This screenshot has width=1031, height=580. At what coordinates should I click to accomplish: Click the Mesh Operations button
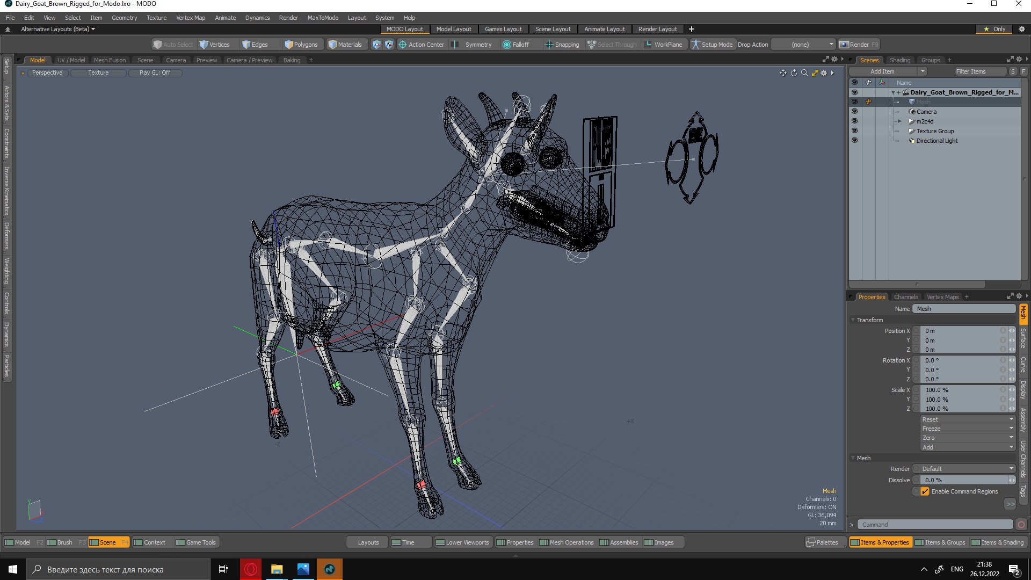point(567,542)
